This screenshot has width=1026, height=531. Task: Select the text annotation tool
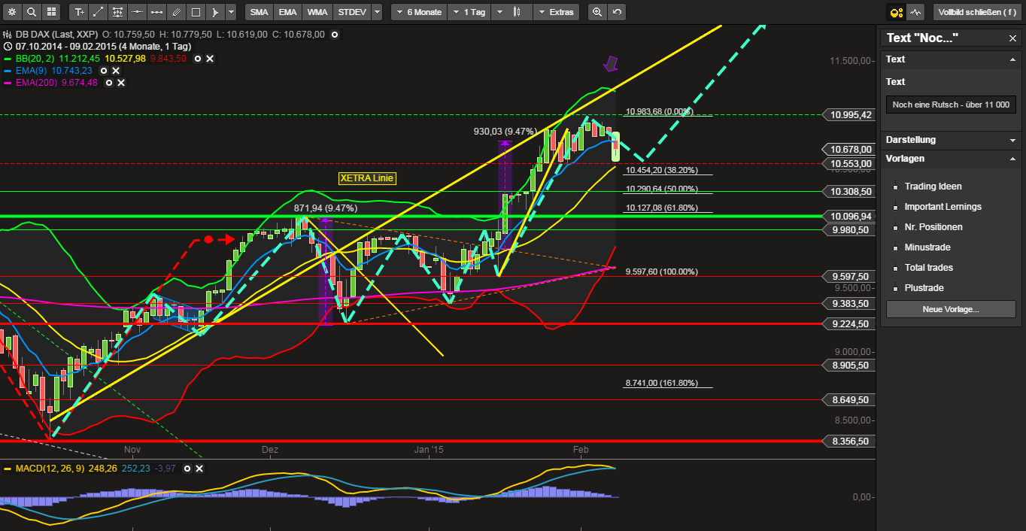point(79,12)
